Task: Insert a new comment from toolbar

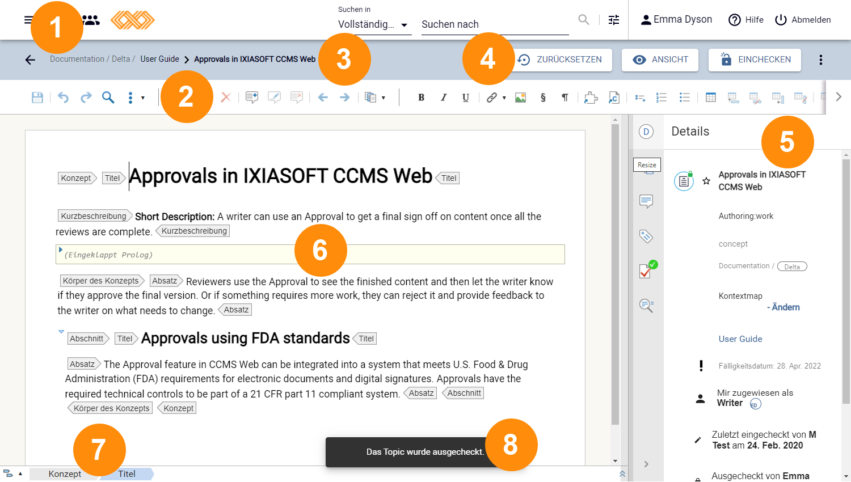Action: (x=252, y=98)
